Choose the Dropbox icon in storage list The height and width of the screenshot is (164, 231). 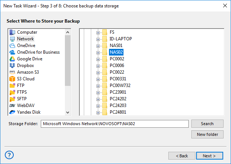click(12, 66)
